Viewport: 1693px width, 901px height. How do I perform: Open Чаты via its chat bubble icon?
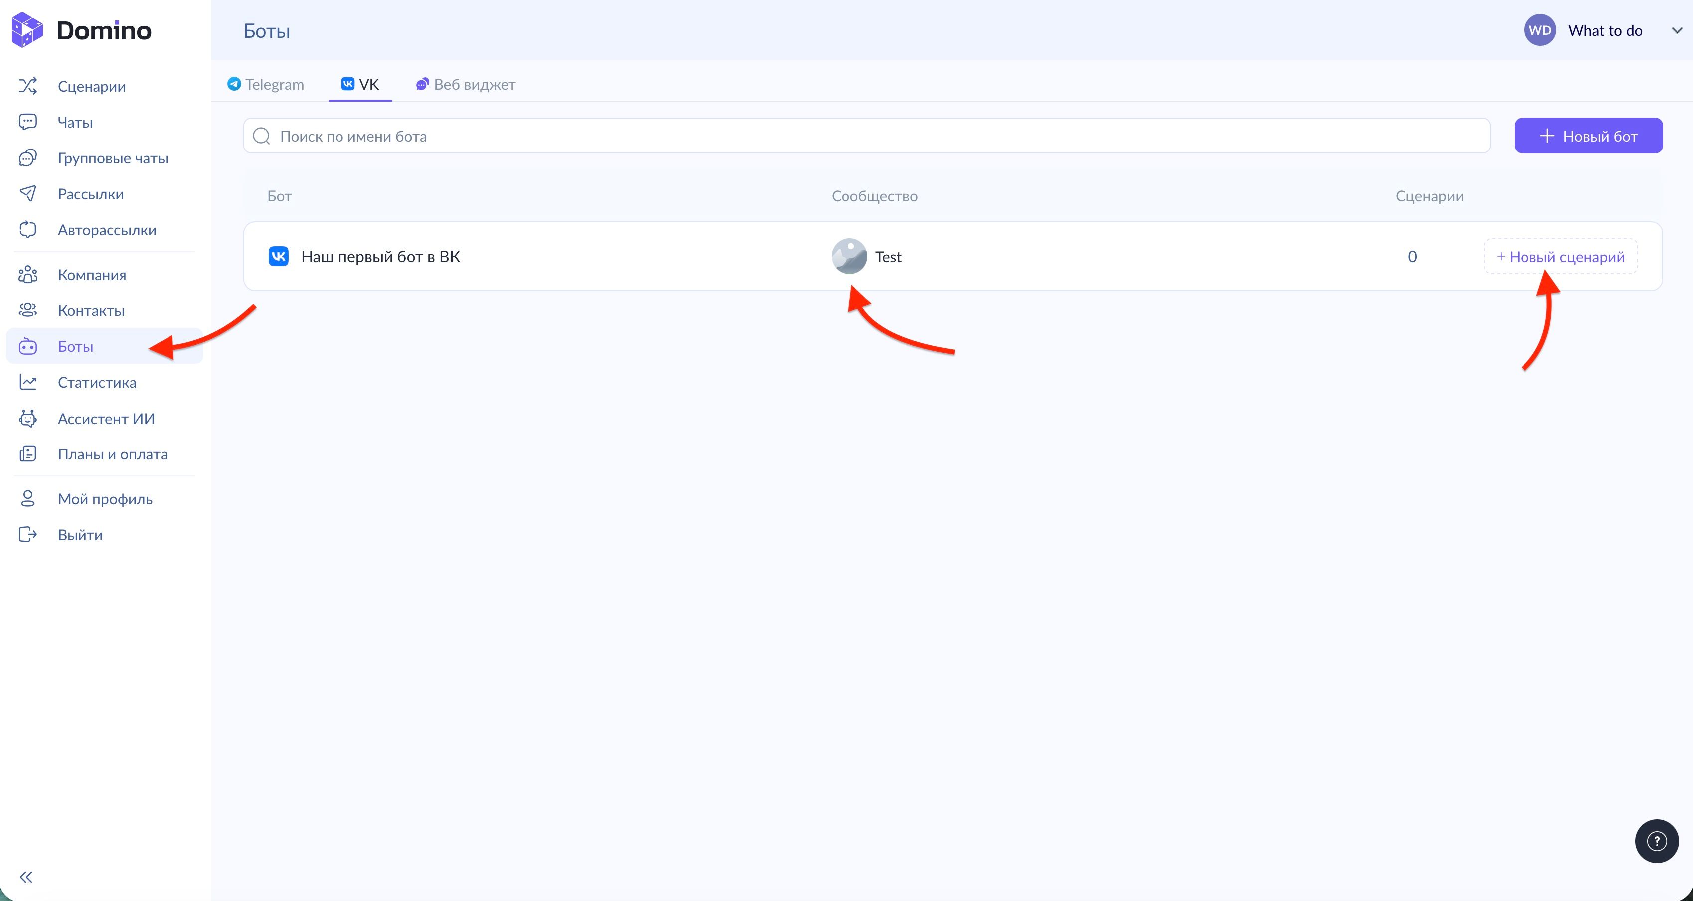point(27,122)
